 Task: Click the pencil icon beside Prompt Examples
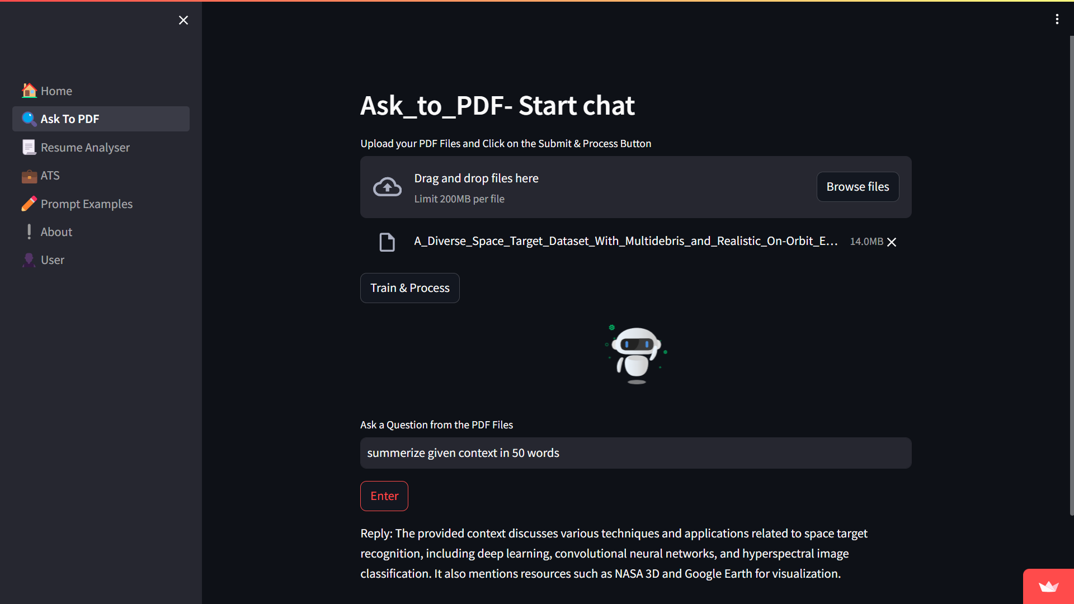click(x=29, y=204)
